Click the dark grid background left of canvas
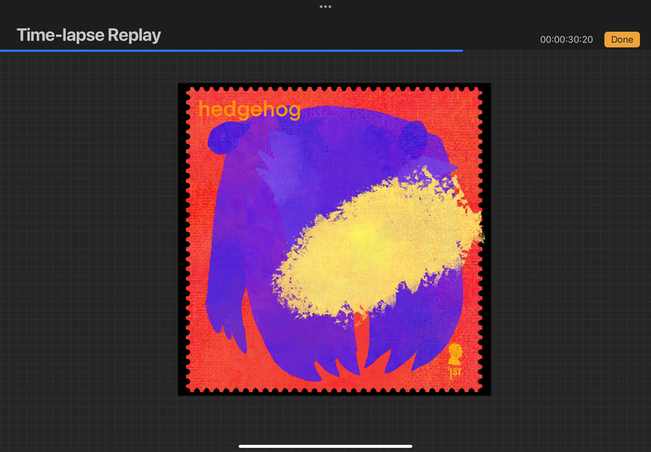 90,244
